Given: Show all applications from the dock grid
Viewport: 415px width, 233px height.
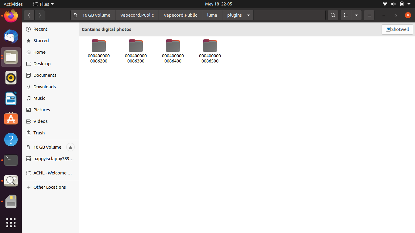Looking at the screenshot, I should tap(11, 223).
